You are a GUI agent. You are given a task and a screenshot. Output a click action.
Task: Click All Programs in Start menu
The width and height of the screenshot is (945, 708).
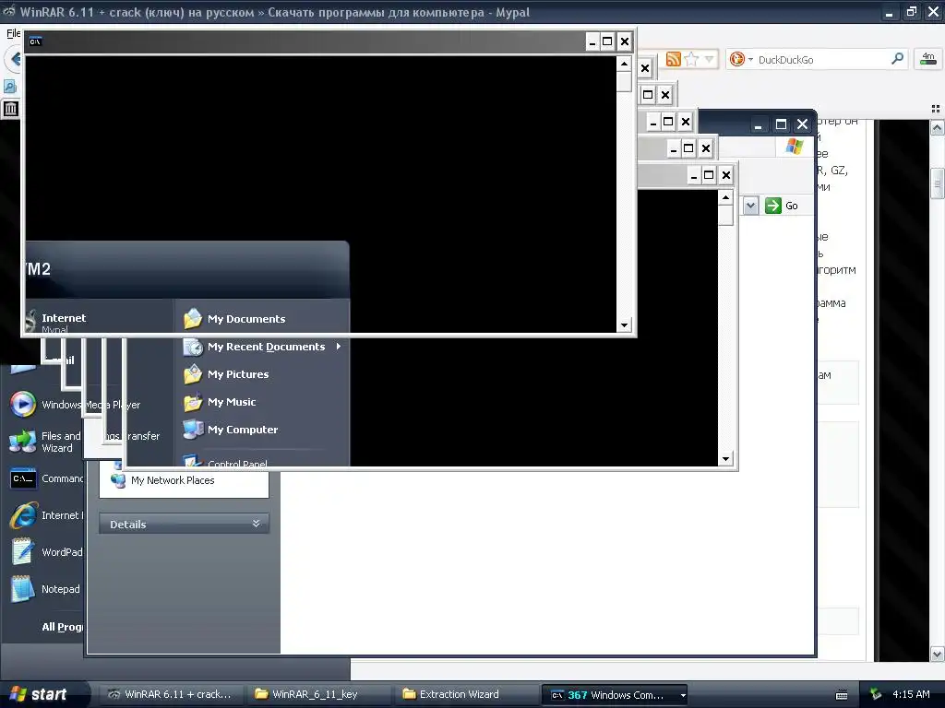point(62,627)
